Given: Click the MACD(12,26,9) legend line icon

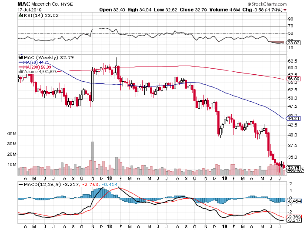Looking at the screenshot, I should [21, 184].
